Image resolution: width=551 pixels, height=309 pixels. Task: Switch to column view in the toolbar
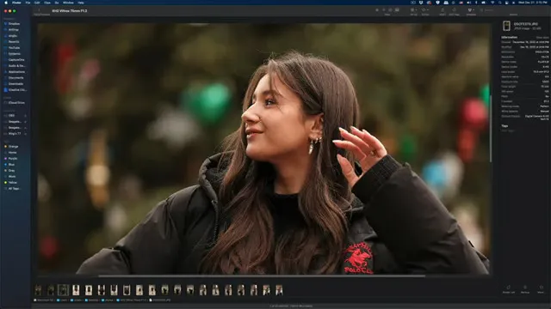390,10
